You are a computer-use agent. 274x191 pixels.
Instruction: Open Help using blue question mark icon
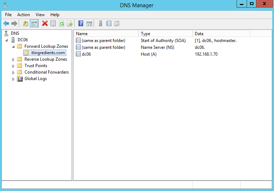81,24
